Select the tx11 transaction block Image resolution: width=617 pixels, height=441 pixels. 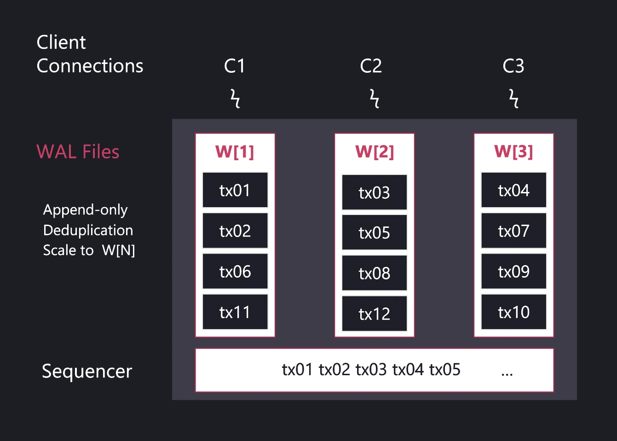pos(235,312)
